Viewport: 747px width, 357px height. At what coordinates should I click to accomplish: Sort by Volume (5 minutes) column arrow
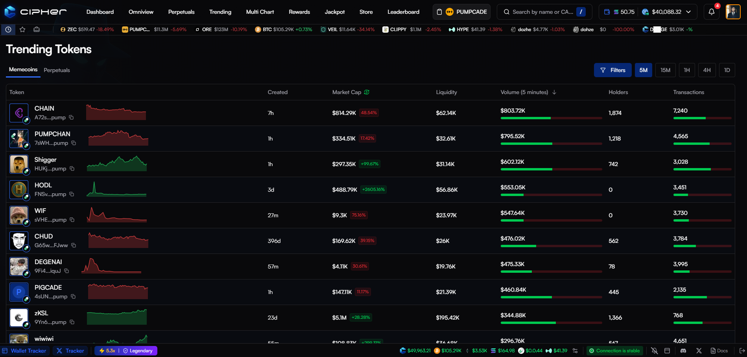tap(554, 92)
